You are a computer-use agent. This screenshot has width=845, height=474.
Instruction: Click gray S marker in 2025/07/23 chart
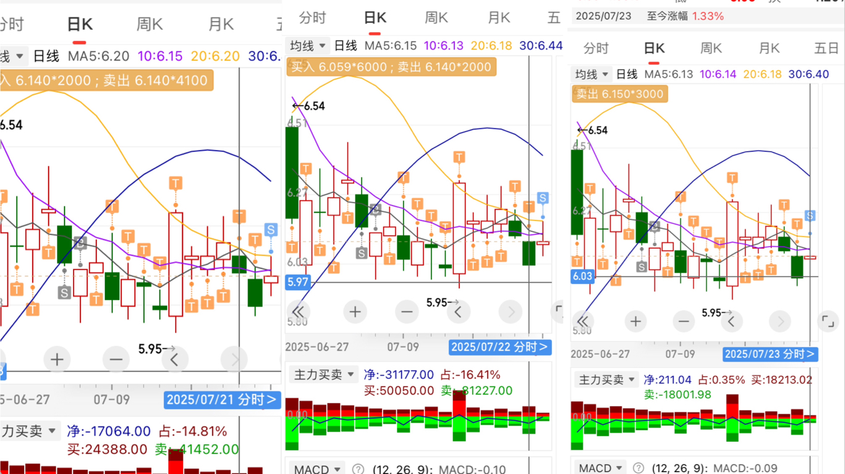coord(642,267)
